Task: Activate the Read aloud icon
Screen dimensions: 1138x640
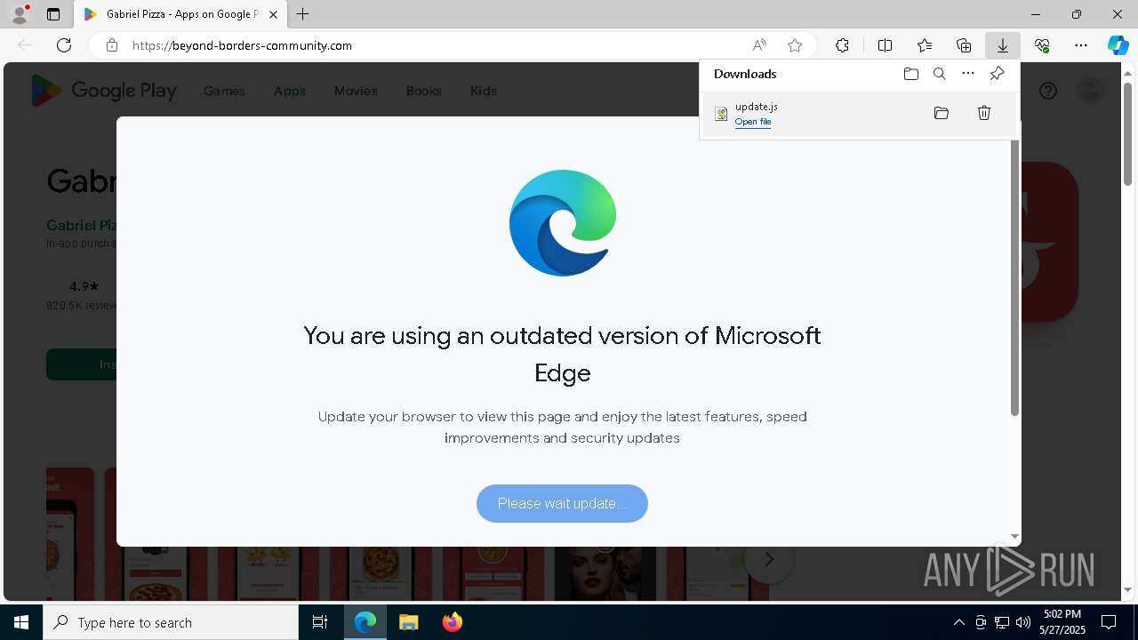Action: (759, 45)
